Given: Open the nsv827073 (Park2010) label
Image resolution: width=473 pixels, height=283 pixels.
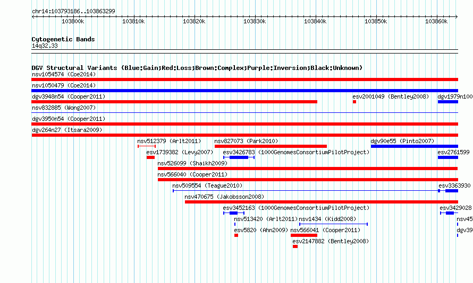Looking at the screenshot, I should point(246,141).
